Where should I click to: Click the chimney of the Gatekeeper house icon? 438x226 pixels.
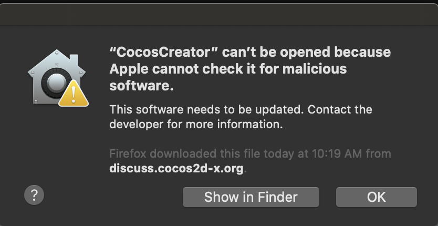point(74,59)
